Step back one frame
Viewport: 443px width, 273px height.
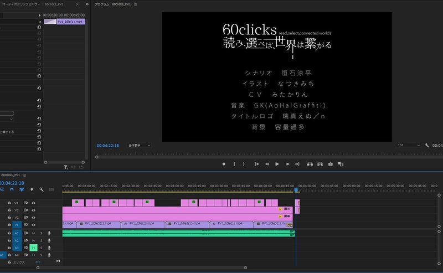point(267,164)
